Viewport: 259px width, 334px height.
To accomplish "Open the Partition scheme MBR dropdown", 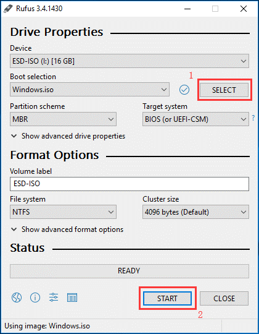I will 63,119.
